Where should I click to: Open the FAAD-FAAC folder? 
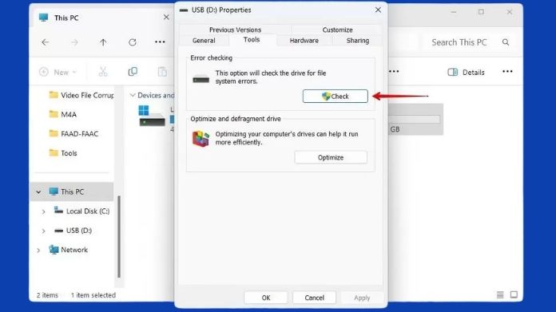click(x=73, y=134)
